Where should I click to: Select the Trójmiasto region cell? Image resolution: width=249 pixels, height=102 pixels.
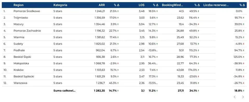21,18
